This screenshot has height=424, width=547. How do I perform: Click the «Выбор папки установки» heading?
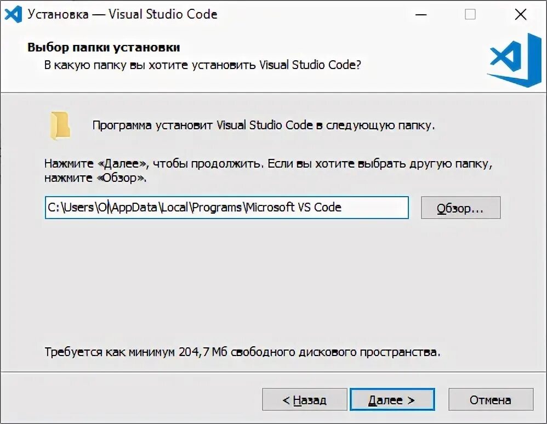[x=104, y=48]
